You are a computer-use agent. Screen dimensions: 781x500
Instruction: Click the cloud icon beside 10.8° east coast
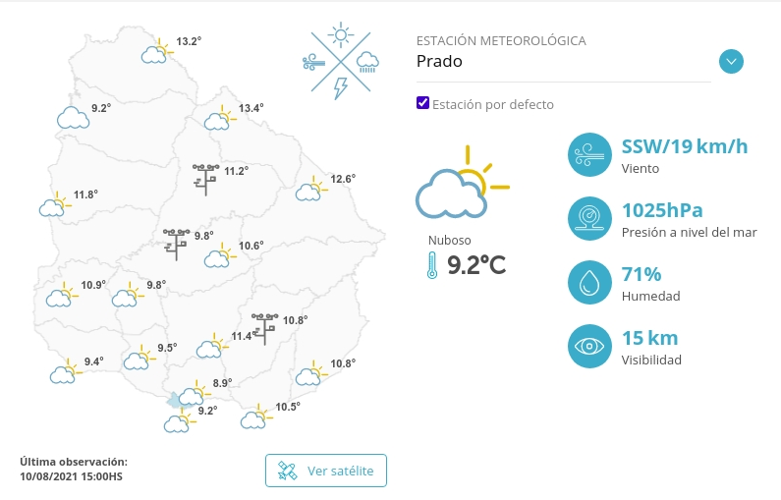310,373
